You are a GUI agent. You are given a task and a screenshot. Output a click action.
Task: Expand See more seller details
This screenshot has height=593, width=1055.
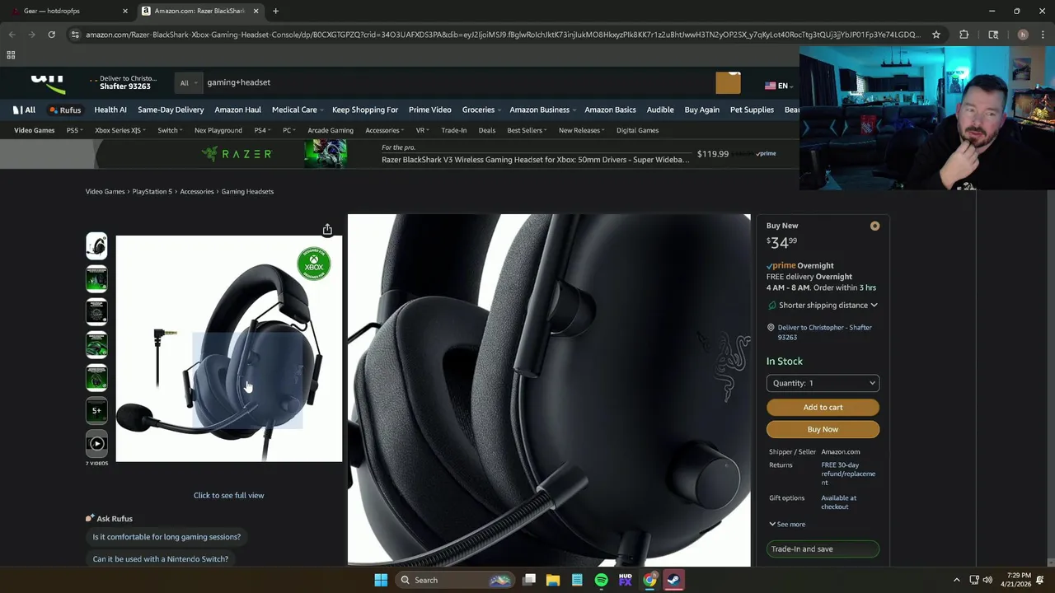(x=787, y=524)
